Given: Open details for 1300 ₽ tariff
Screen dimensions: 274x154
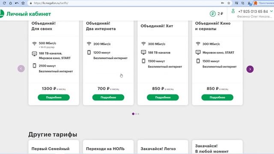Looking at the screenshot, I should [x=54, y=98].
